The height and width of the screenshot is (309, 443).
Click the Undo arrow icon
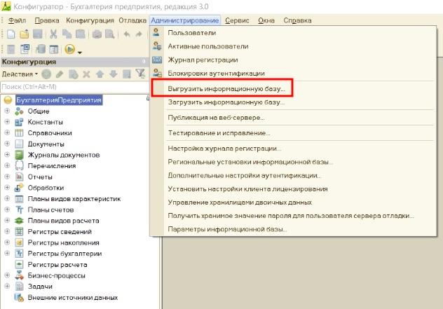point(127,34)
